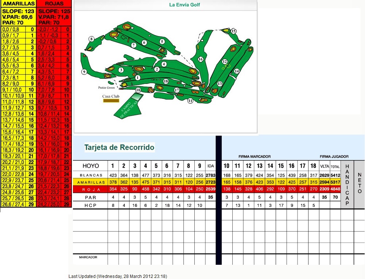The height and width of the screenshot is (279, 365).
Task: Click the ROJA row label in scorecard
Action: click(91, 189)
